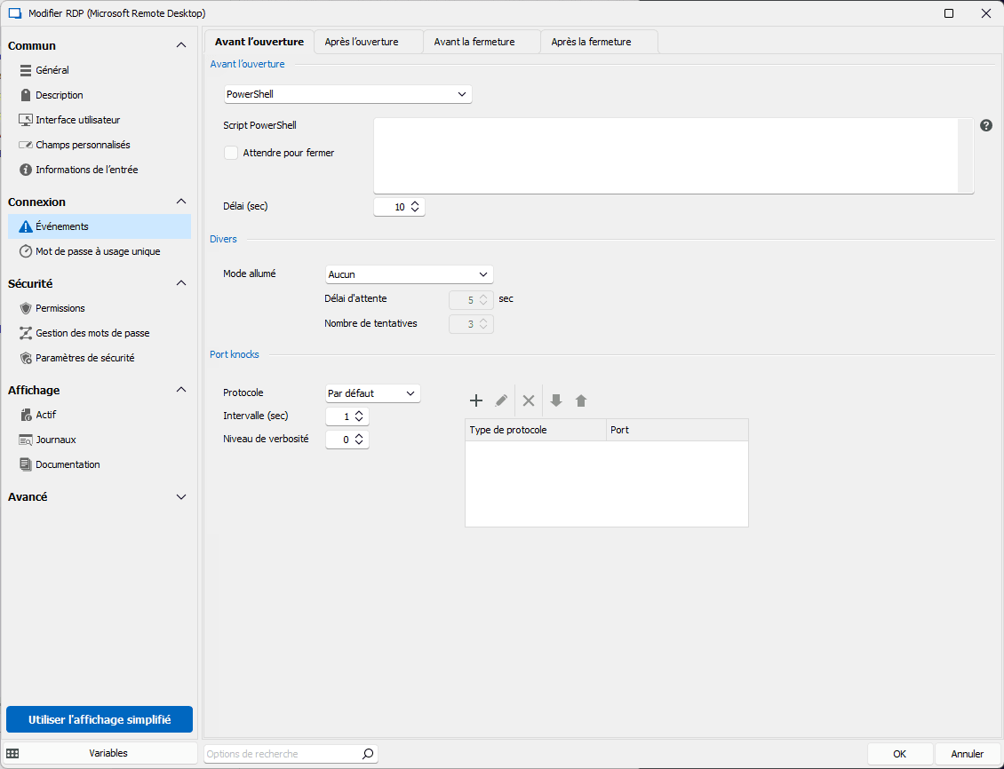Click the add port knock plus icon
The height and width of the screenshot is (769, 1004).
coord(476,400)
